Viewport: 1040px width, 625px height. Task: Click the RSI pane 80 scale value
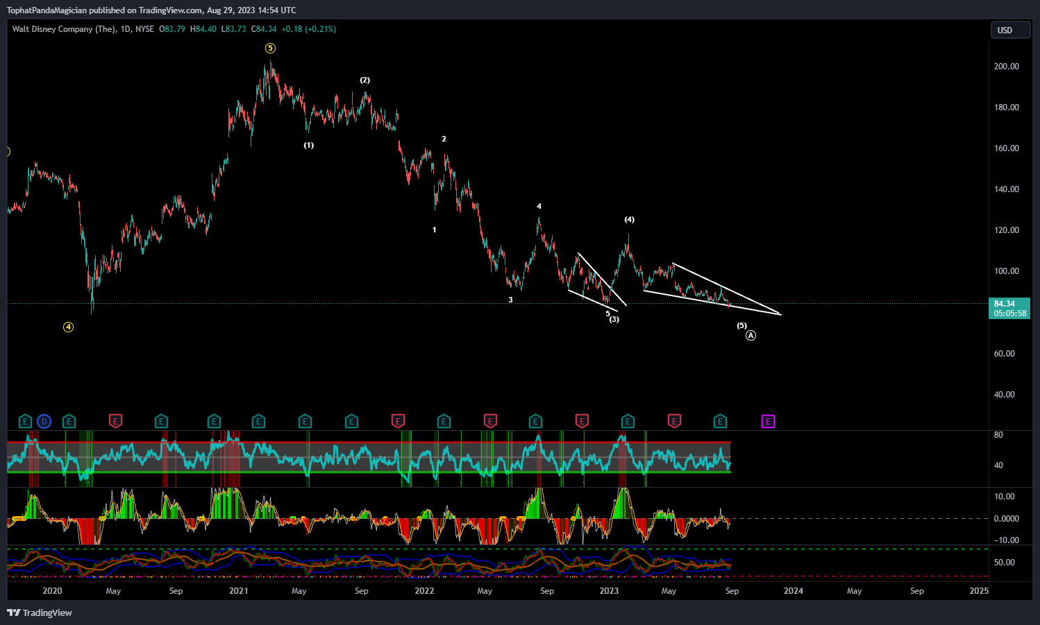(x=998, y=435)
